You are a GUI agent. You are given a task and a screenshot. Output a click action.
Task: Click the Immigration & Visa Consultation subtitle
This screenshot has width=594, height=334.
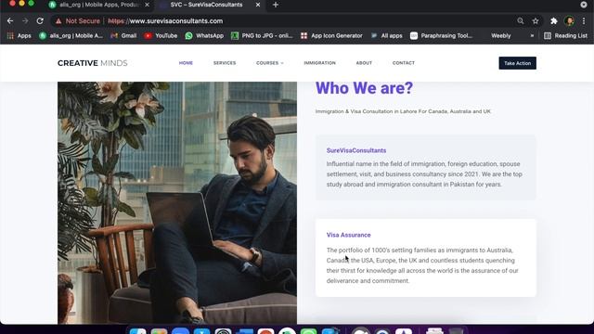click(x=403, y=111)
